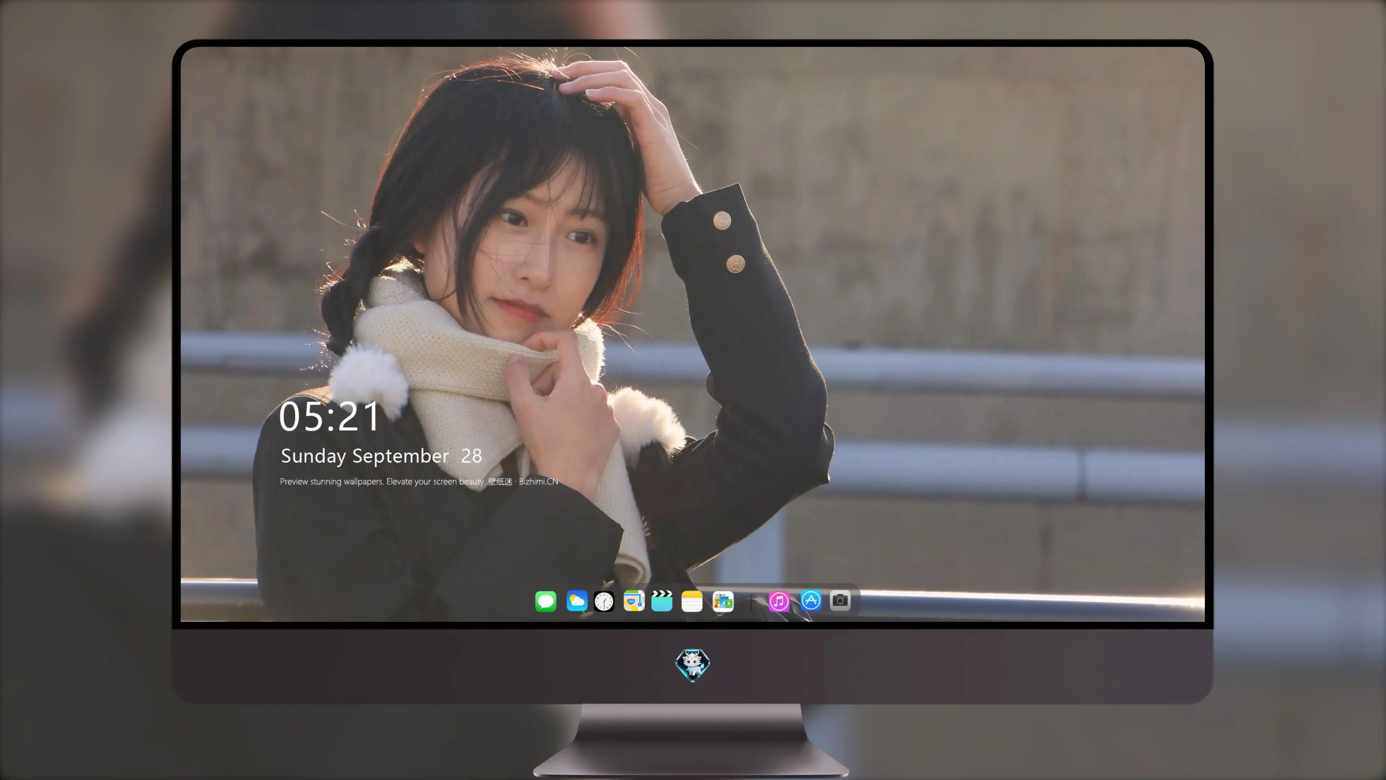Open the yellow Notes app
This screenshot has width=1386, height=780.
pyautogui.click(x=692, y=601)
